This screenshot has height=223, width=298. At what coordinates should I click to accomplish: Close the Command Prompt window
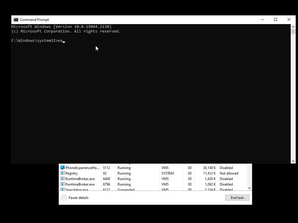pyautogui.click(x=289, y=19)
